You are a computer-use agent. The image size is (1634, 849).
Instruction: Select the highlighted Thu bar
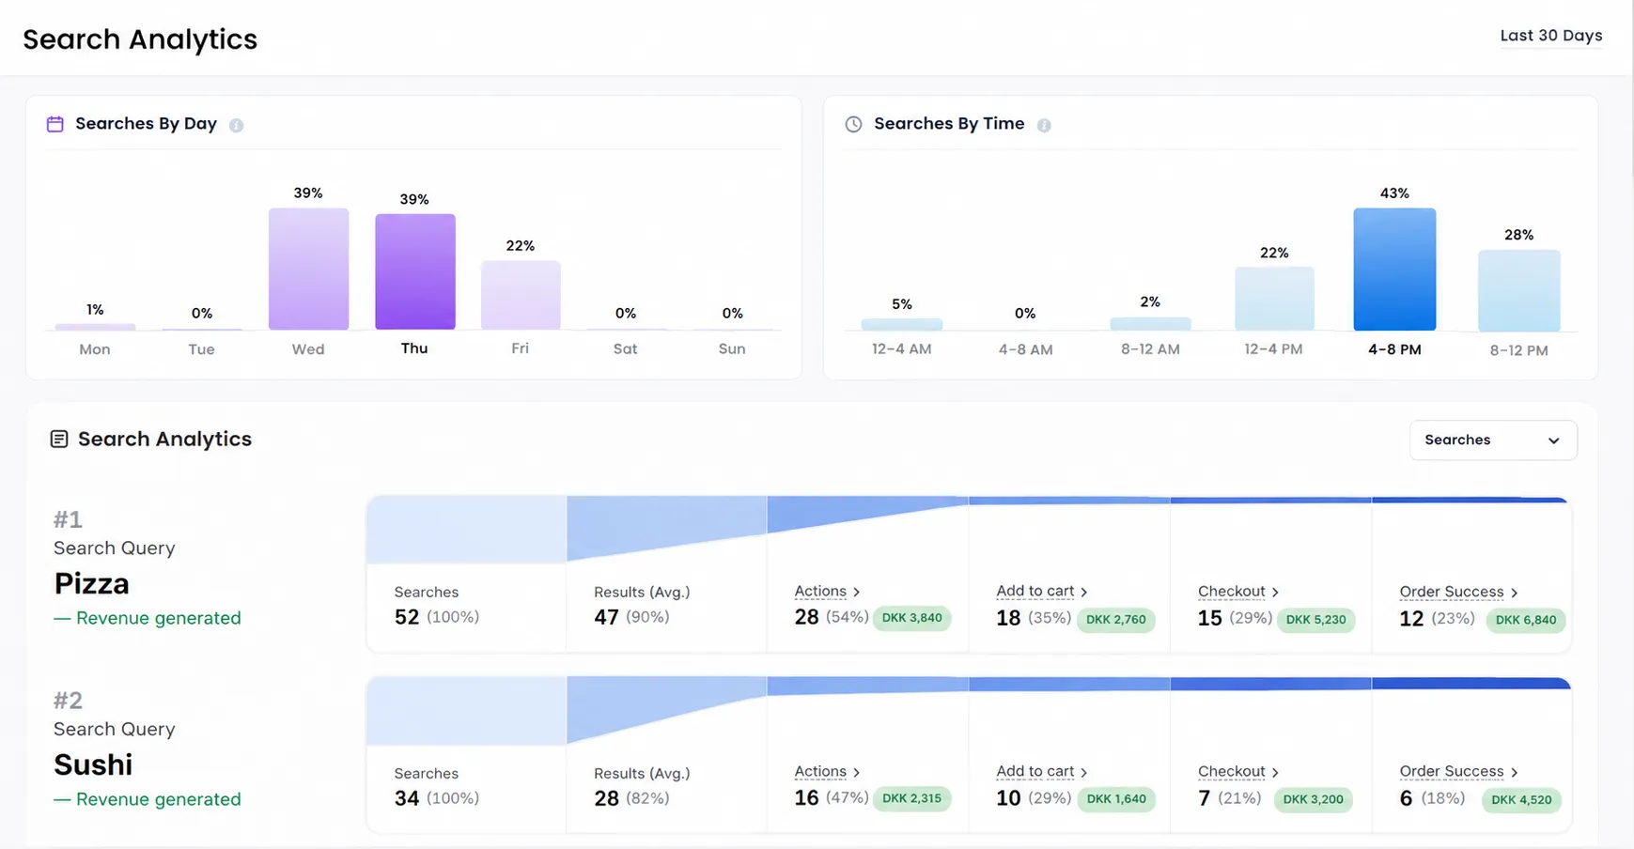(x=415, y=271)
